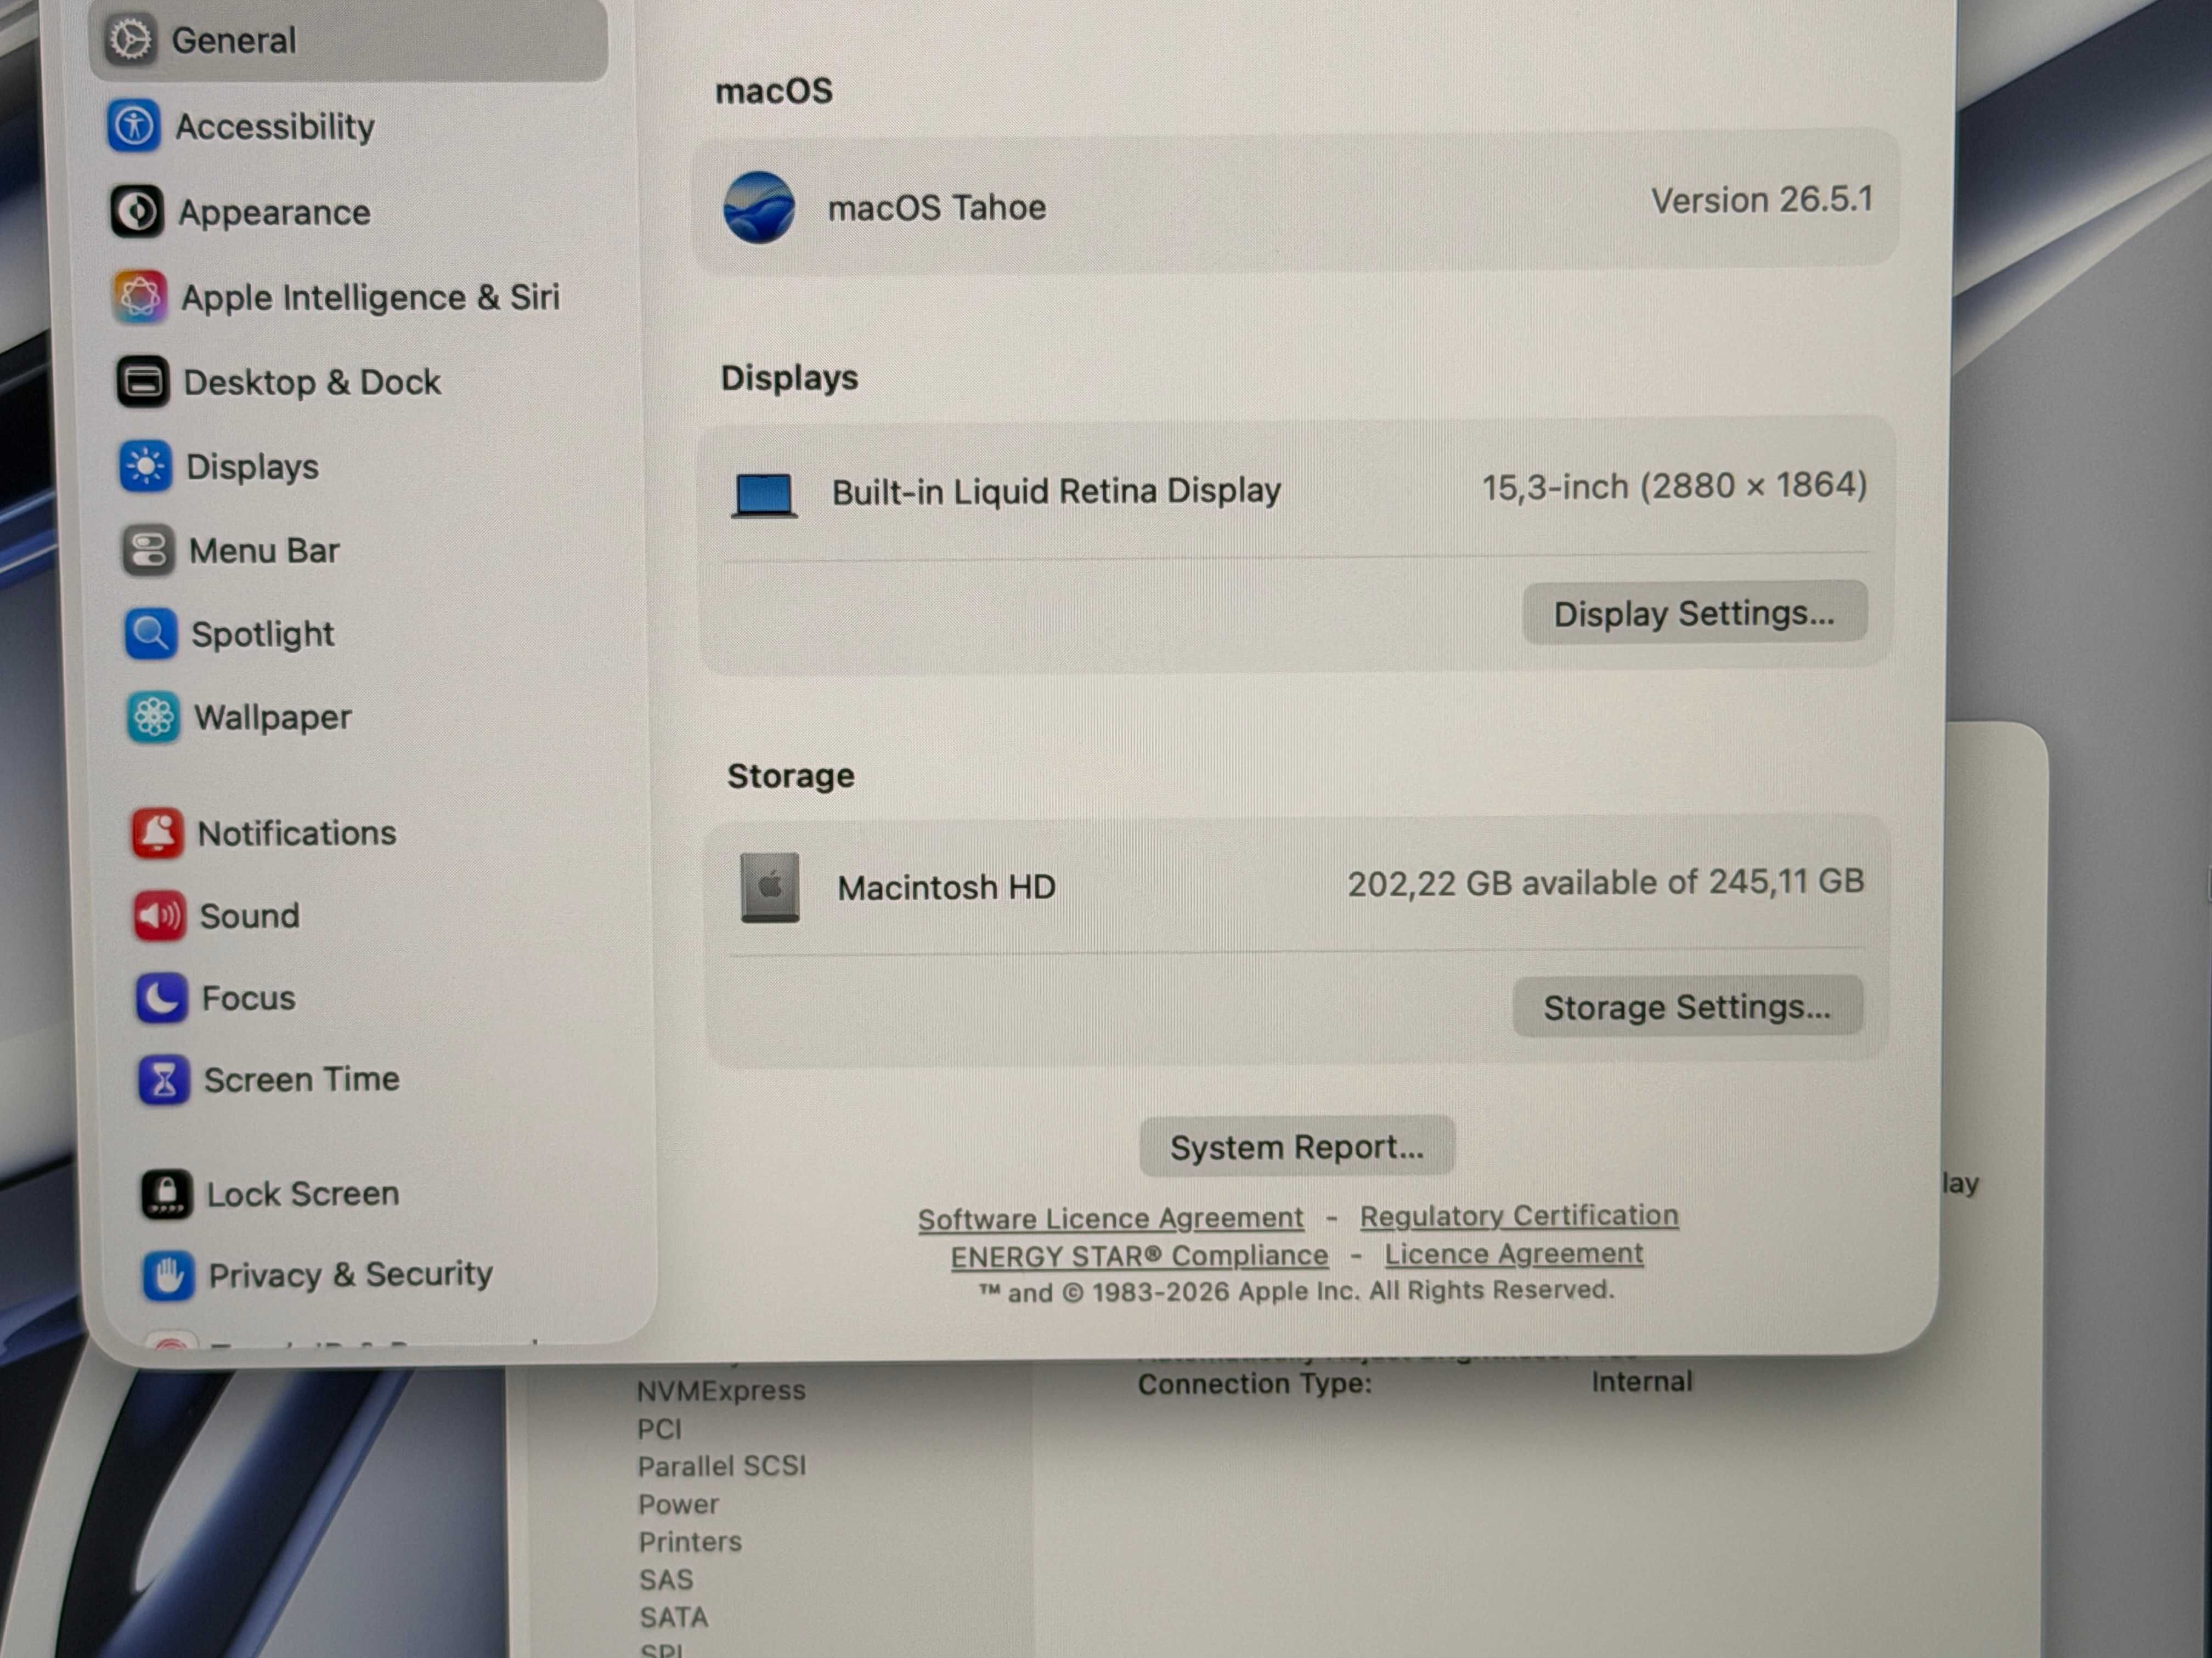Image resolution: width=2212 pixels, height=1658 pixels.
Task: Select Power in System Report list
Action: pyautogui.click(x=678, y=1504)
